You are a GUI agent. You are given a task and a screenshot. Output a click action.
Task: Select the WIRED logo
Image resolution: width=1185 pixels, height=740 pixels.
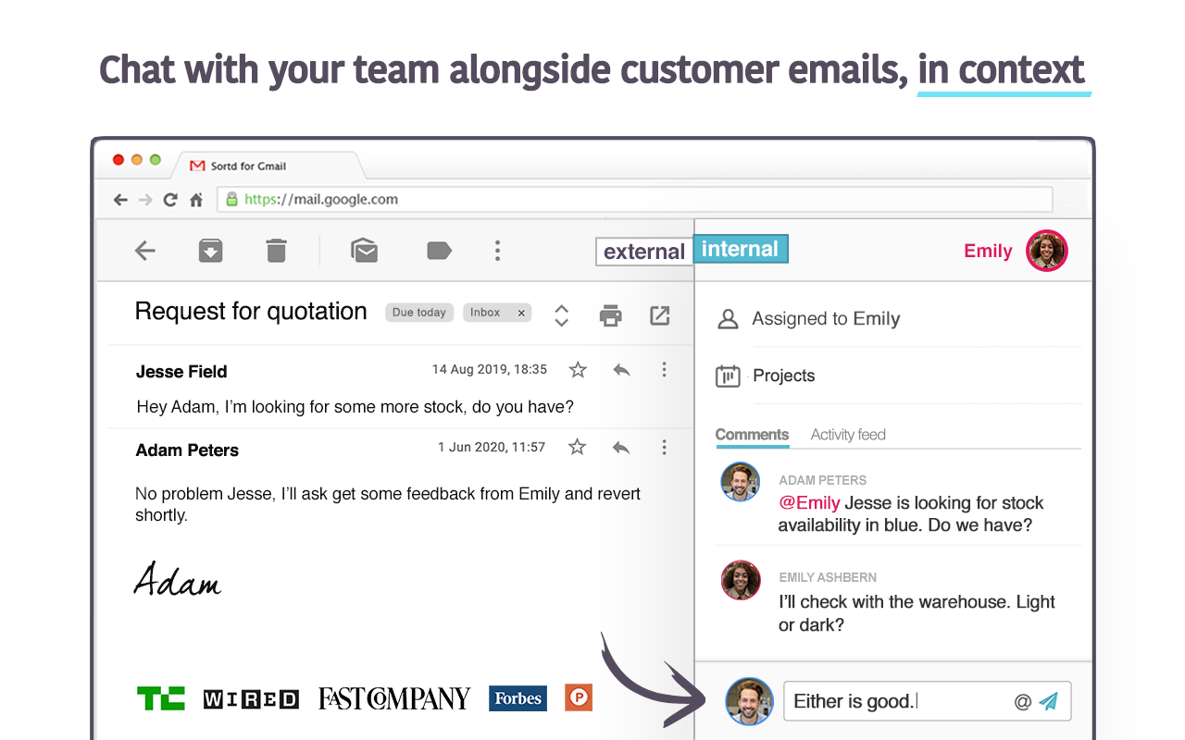pos(251,699)
